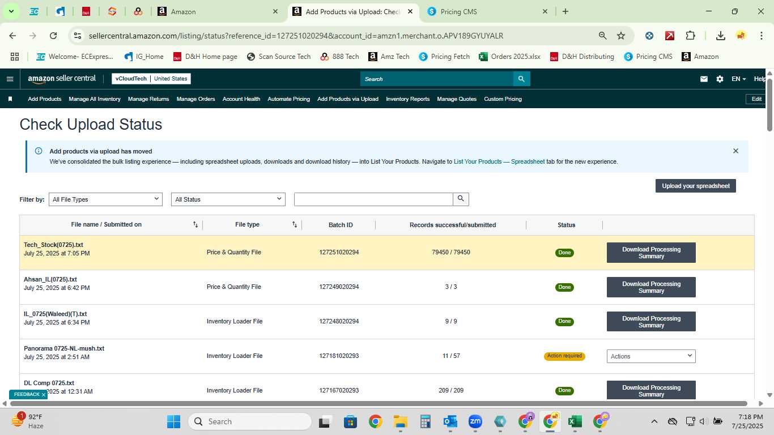The height and width of the screenshot is (435, 774).
Task: Open Custom Pricing nav item
Action: pos(503,99)
